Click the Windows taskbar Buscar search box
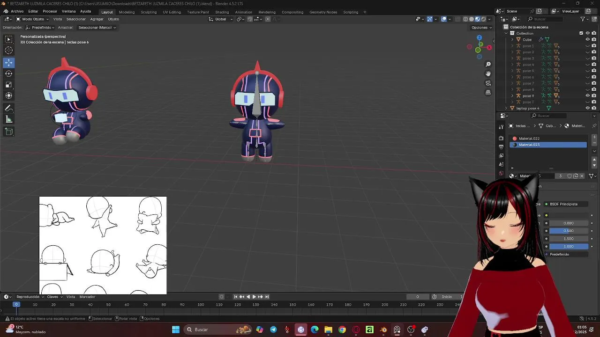This screenshot has height=337, width=600. tap(218, 330)
